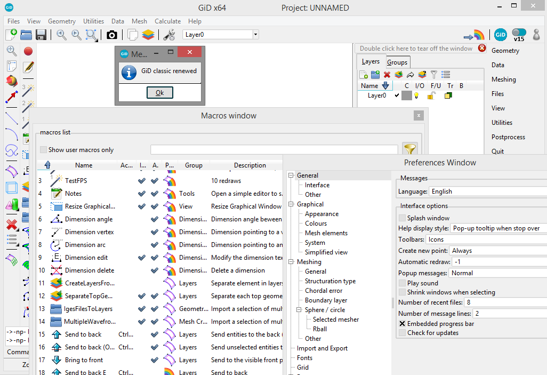
Task: Click the list view icon in Layers panel
Action: [x=446, y=74]
